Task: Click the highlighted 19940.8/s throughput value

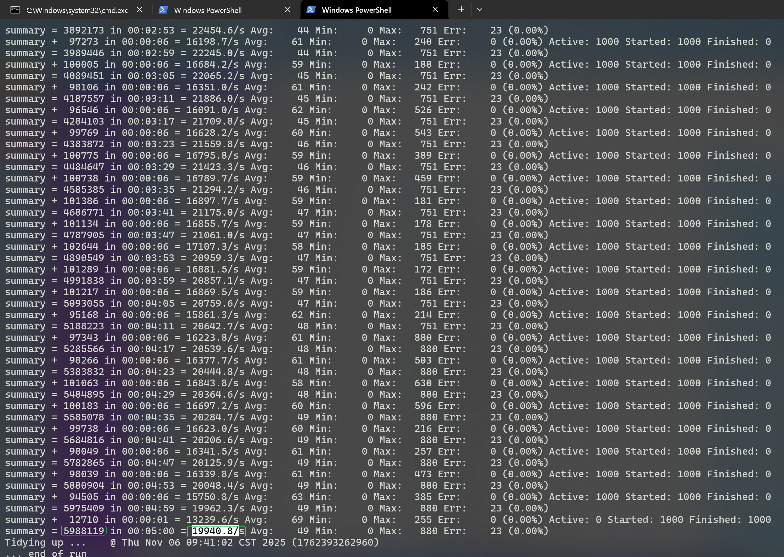Action: [x=216, y=531]
